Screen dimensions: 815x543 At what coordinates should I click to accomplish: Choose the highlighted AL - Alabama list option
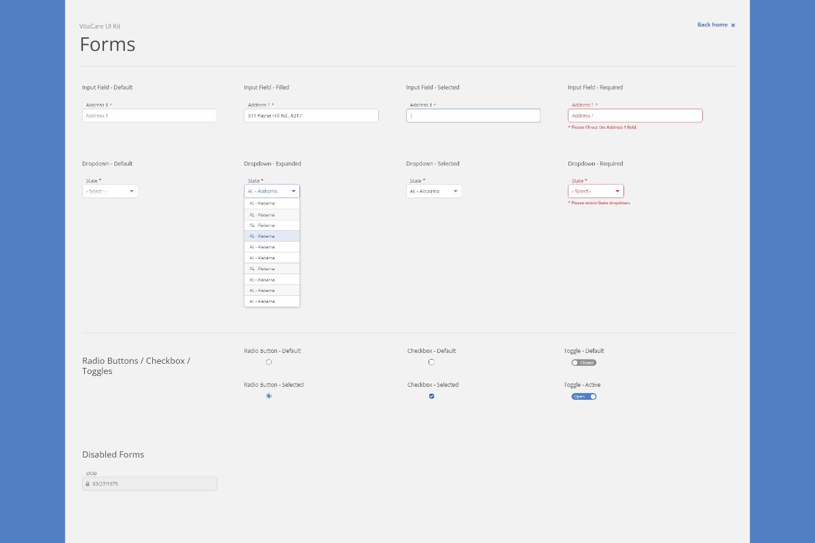272,236
